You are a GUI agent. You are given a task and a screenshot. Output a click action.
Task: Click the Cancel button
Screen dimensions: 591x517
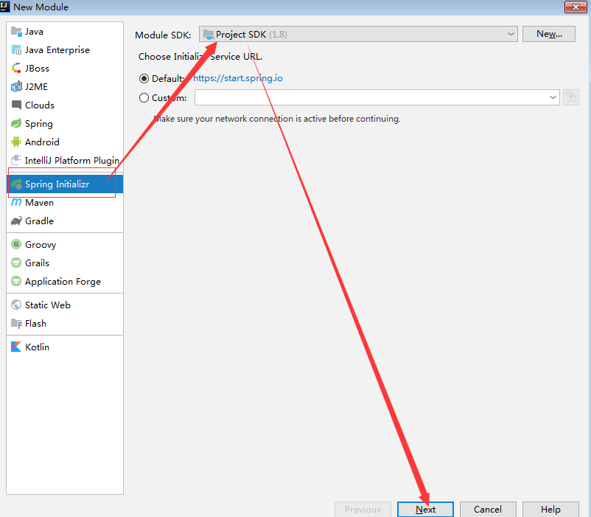pyautogui.click(x=488, y=510)
